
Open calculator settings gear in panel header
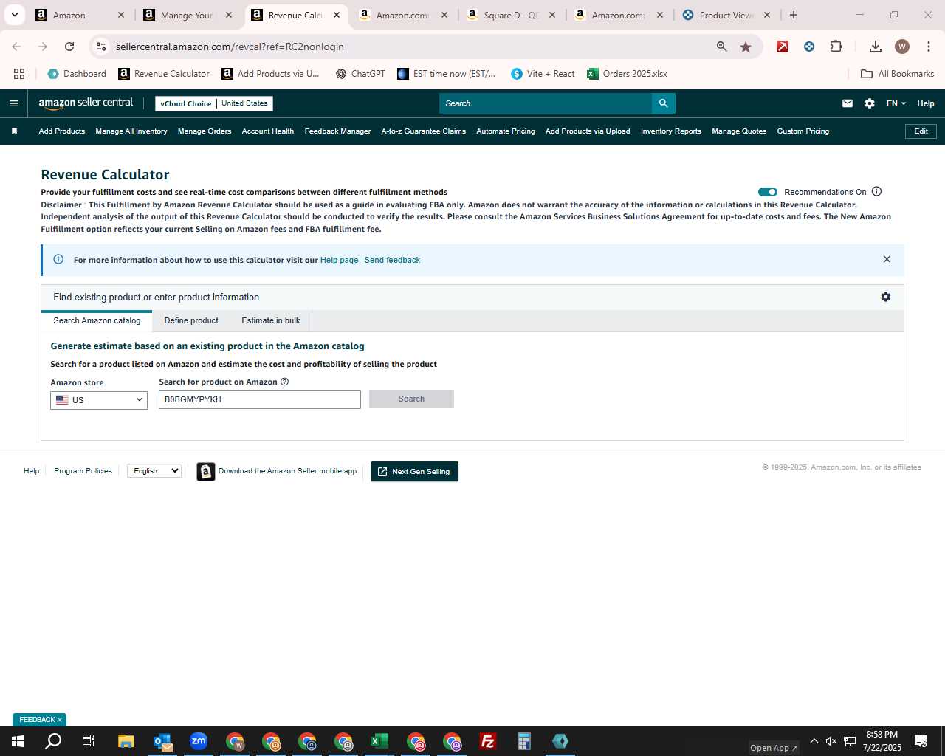click(886, 297)
